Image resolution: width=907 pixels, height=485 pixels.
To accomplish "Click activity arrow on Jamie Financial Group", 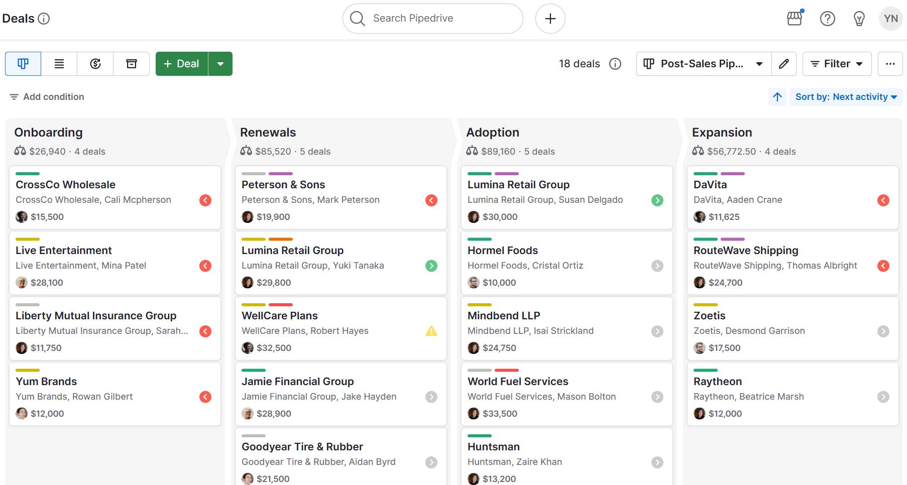I will (x=431, y=397).
